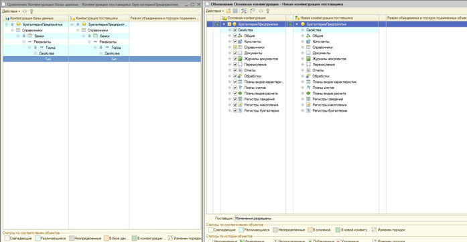This screenshot has height=242, width=467.
Task: Toggle the Документы checkbox
Action: click(235, 53)
